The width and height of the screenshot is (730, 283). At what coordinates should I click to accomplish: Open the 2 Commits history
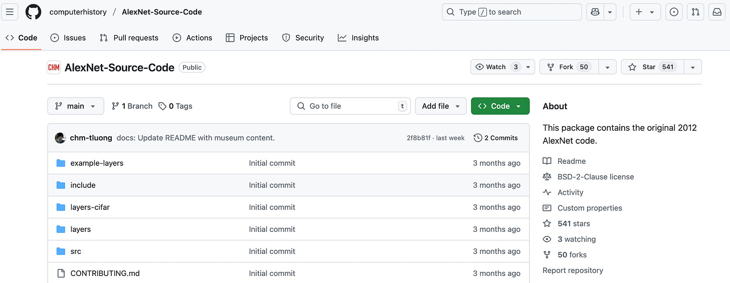pos(496,138)
